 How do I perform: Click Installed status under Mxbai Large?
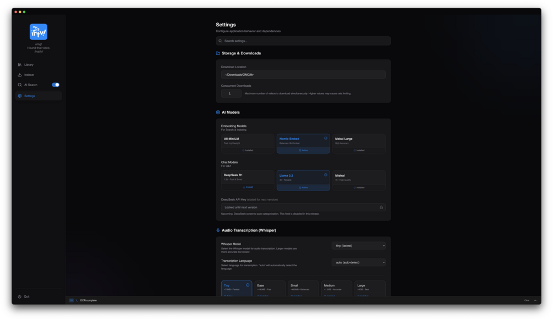click(x=359, y=150)
